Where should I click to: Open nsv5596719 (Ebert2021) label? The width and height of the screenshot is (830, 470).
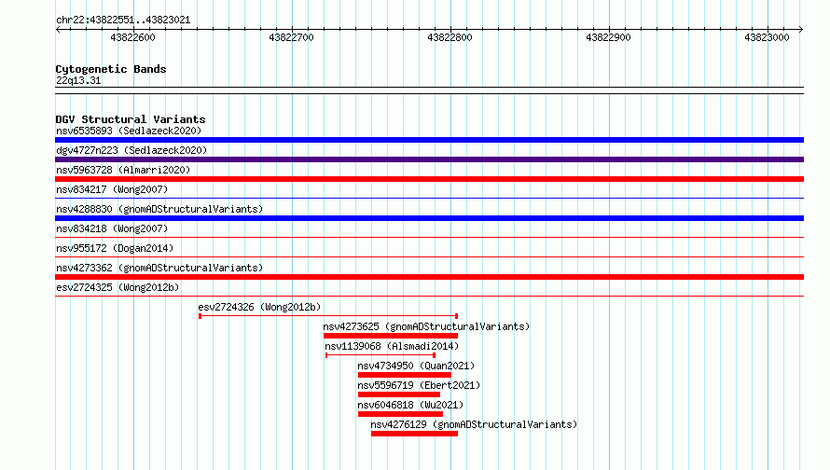(x=419, y=385)
